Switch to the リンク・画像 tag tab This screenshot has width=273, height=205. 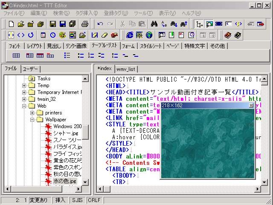(76, 46)
